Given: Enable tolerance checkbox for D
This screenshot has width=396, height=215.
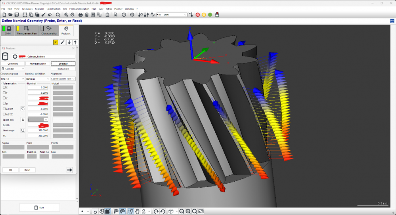Looking at the screenshot, I should click(x=4, y=103).
